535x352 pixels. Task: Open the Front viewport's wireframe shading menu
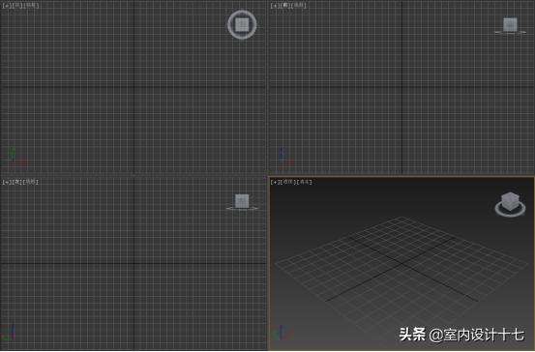[299, 6]
